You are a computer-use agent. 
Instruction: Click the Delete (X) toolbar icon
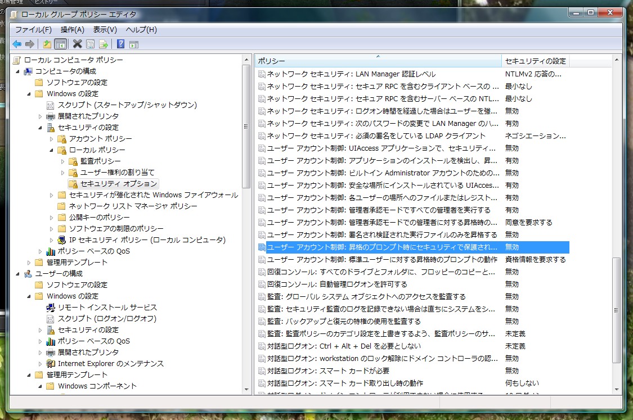tap(78, 44)
